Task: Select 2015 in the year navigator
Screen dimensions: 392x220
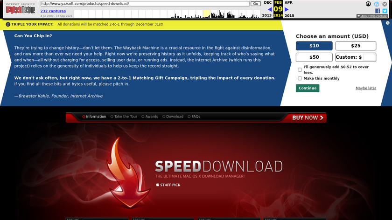Action: (289, 15)
